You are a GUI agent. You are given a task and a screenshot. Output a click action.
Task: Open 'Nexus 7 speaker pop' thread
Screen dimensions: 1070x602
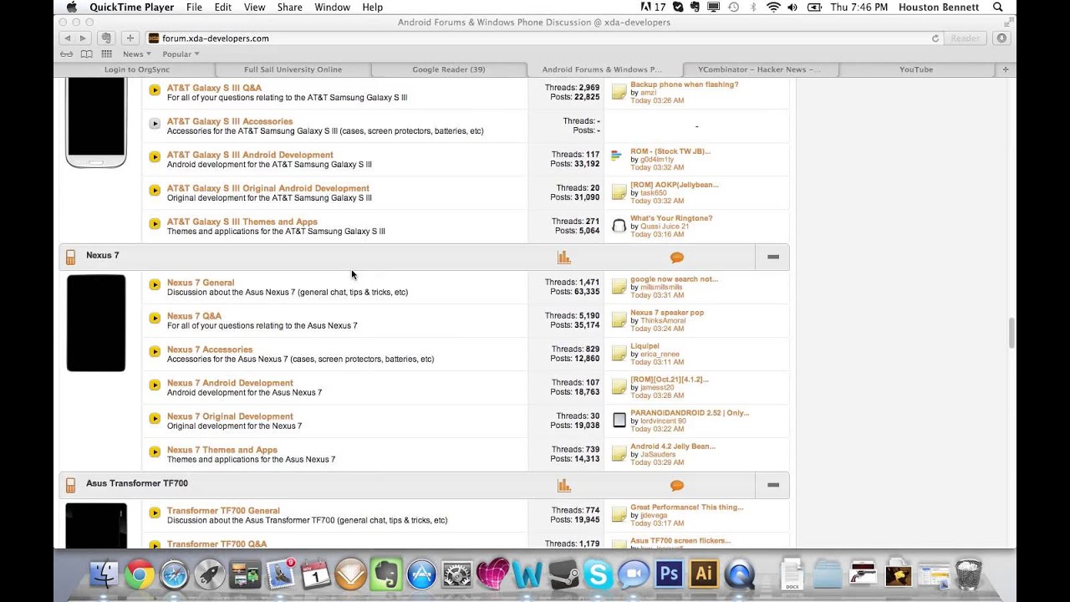point(667,313)
